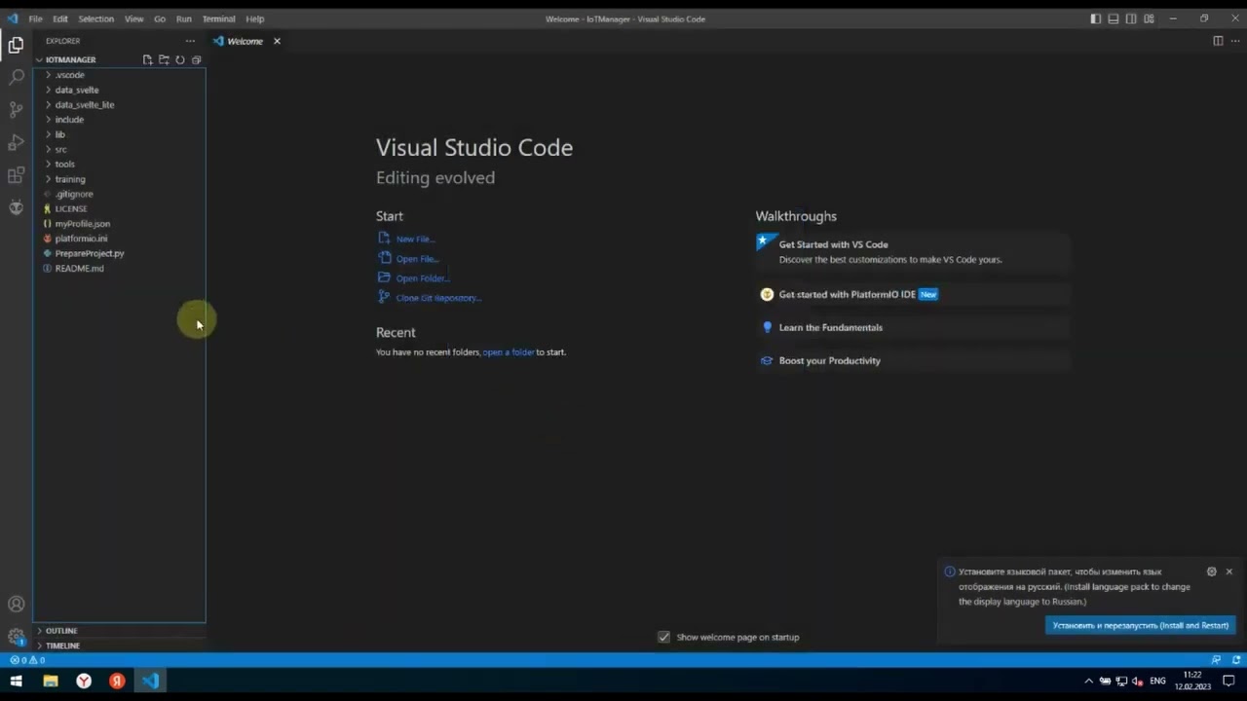Close the language pack notification

coord(1229,572)
